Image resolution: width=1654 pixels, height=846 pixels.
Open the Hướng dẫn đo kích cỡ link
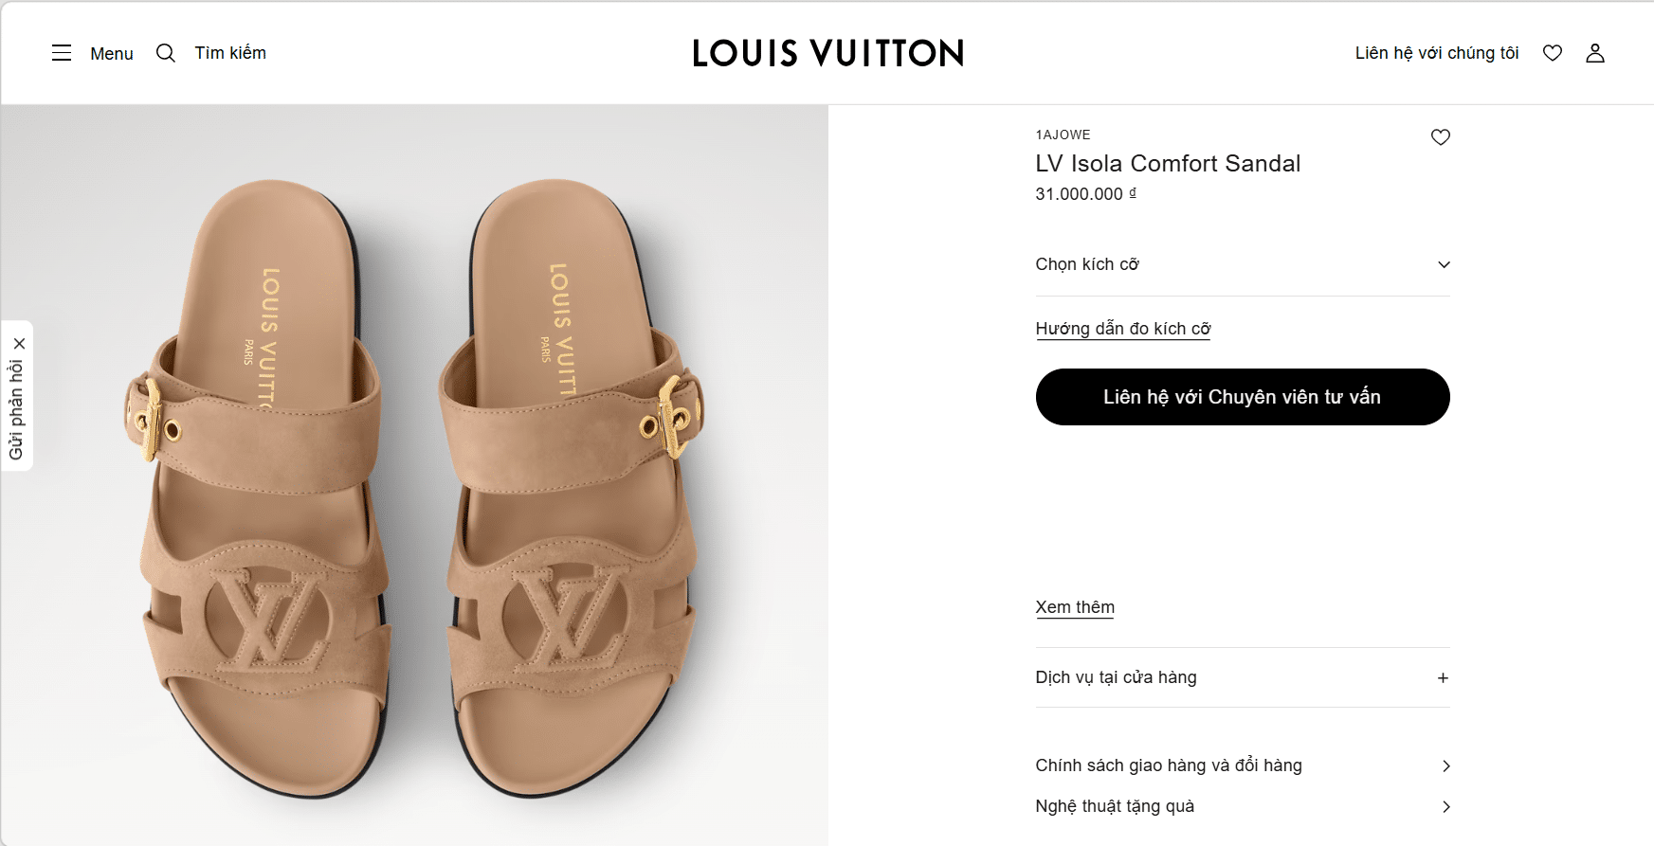1122,329
